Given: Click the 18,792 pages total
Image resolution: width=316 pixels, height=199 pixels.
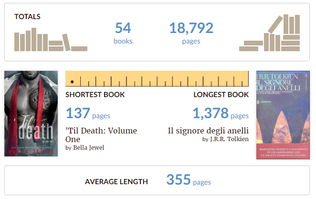Looking at the screenshot, I should click(191, 29).
